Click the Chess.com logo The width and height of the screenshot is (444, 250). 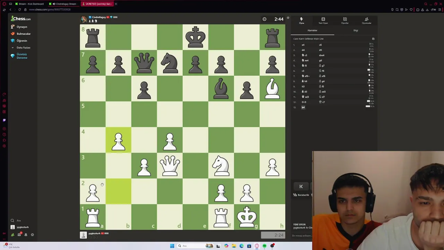click(x=21, y=19)
